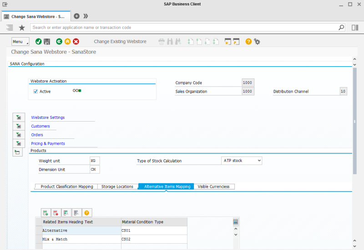This screenshot has width=364, height=250.
Task: Click the search magnifier icon
Action: click(x=341, y=27)
